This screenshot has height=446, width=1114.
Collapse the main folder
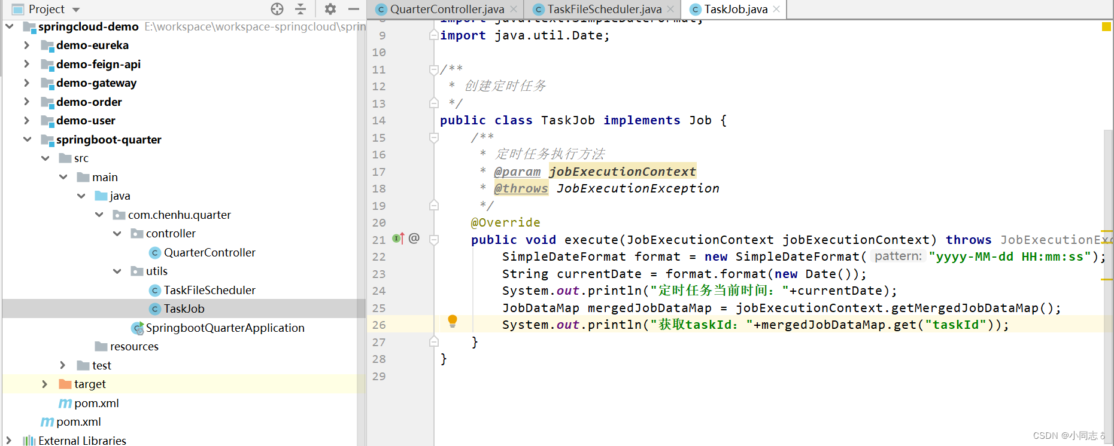(x=63, y=177)
